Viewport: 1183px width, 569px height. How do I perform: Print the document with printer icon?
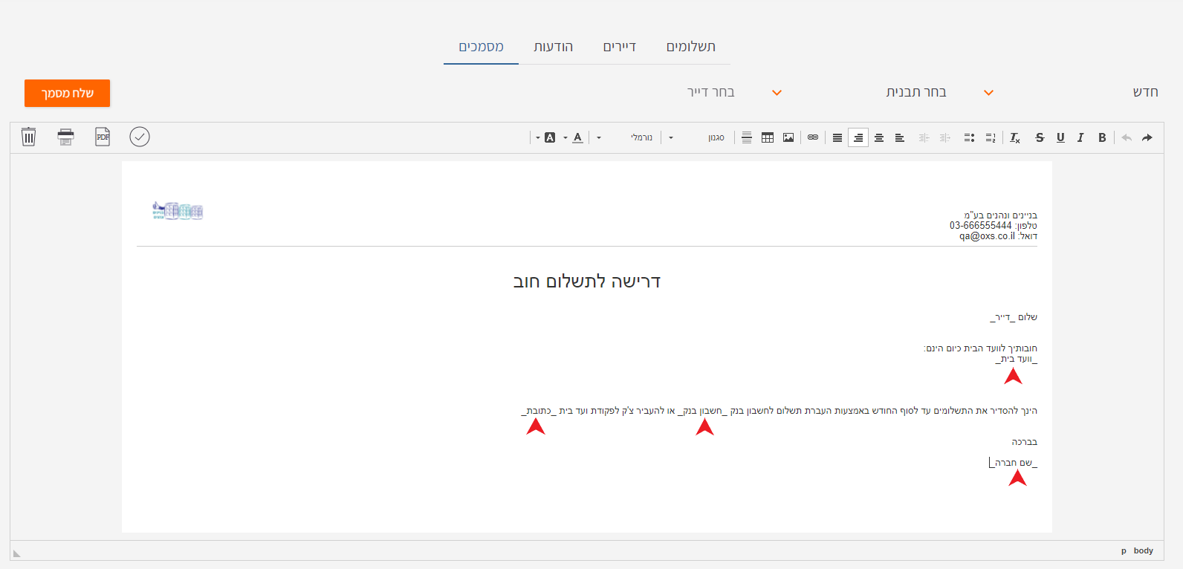click(66, 137)
